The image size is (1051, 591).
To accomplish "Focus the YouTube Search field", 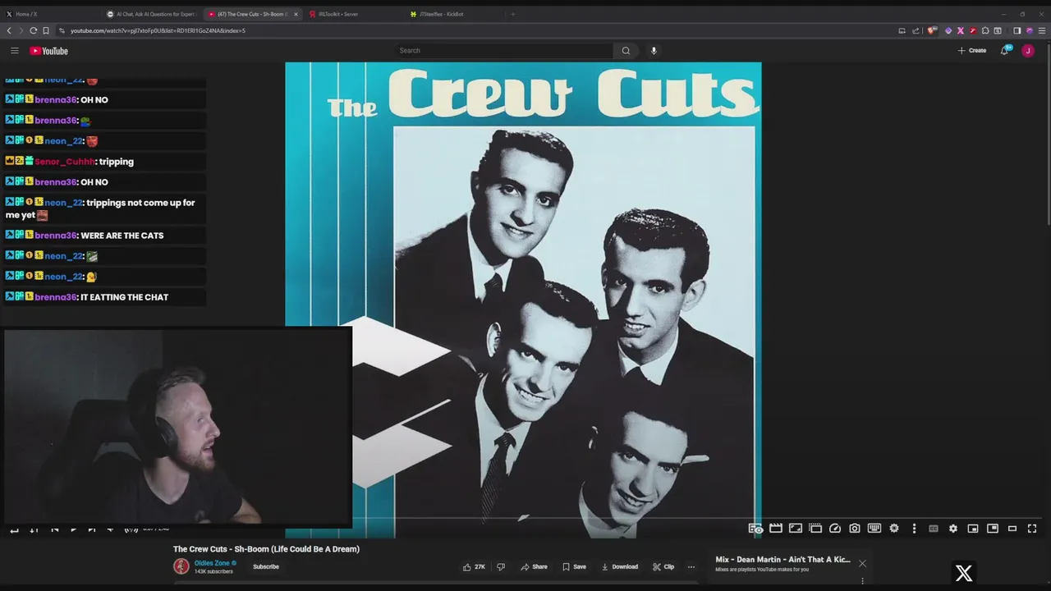I will click(x=503, y=51).
